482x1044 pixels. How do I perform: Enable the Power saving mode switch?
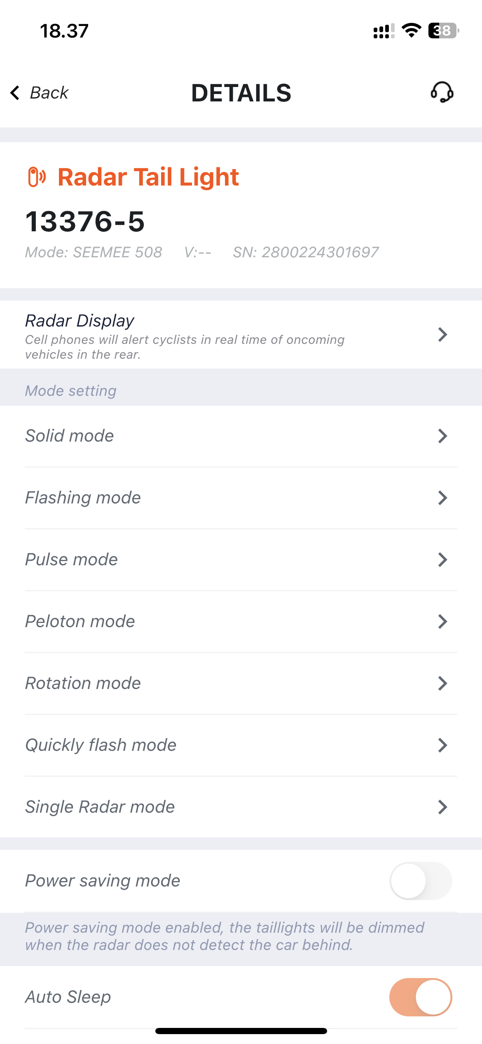coord(421,881)
